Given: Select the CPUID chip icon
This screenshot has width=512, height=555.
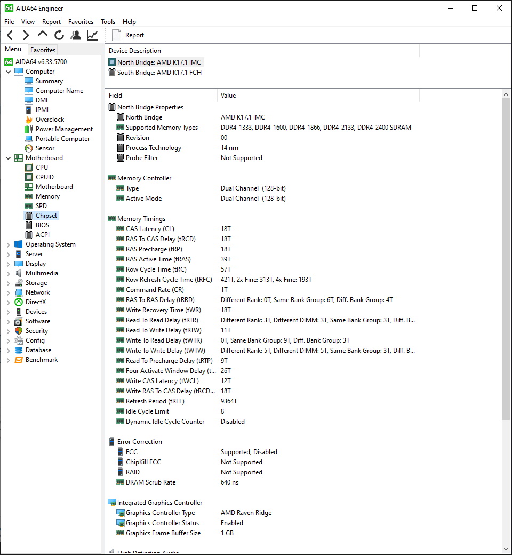Looking at the screenshot, I should pyautogui.click(x=29, y=177).
